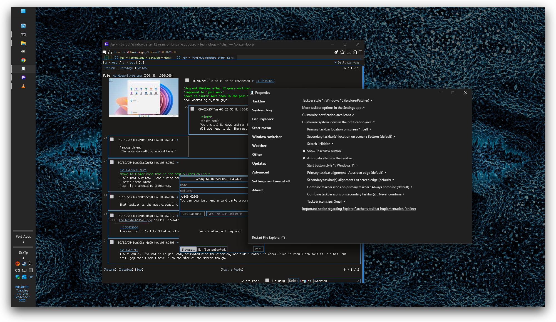
Task: Switch to the /g/ Technology Catalog tab
Action: (143, 58)
